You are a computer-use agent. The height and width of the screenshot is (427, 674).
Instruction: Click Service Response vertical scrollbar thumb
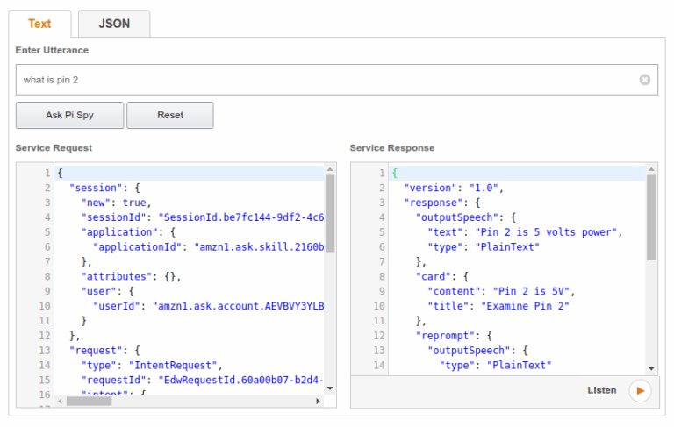point(651,217)
